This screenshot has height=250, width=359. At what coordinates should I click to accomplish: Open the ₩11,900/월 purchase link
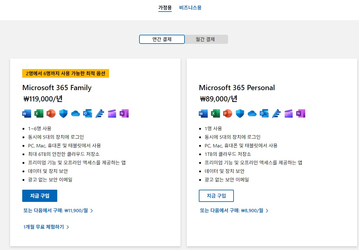tap(58, 210)
